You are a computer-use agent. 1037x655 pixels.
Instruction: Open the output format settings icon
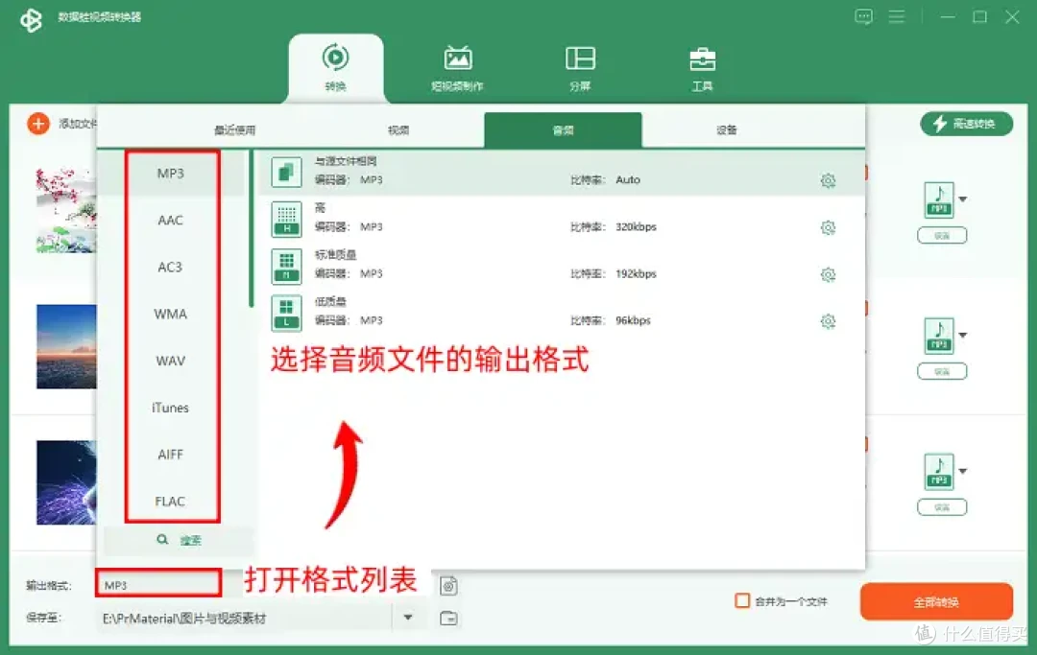[x=448, y=586]
